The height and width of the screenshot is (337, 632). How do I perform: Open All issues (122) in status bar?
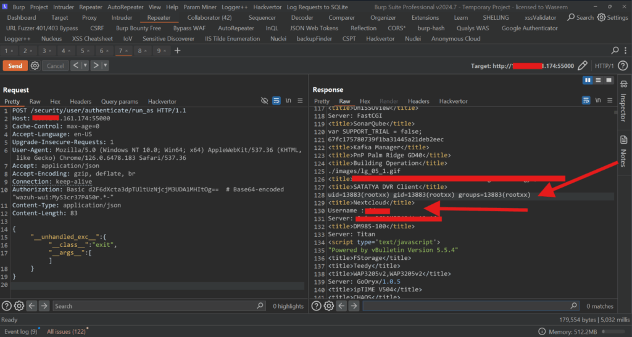(67, 331)
